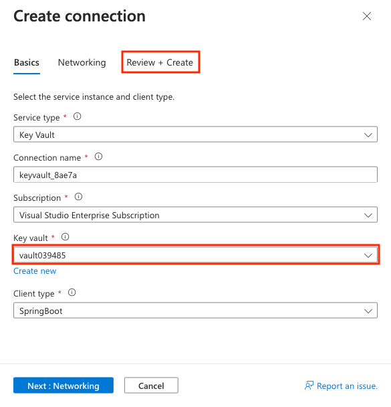The height and width of the screenshot is (407, 391).
Task: Click the Connection name info icon
Action: (x=98, y=157)
